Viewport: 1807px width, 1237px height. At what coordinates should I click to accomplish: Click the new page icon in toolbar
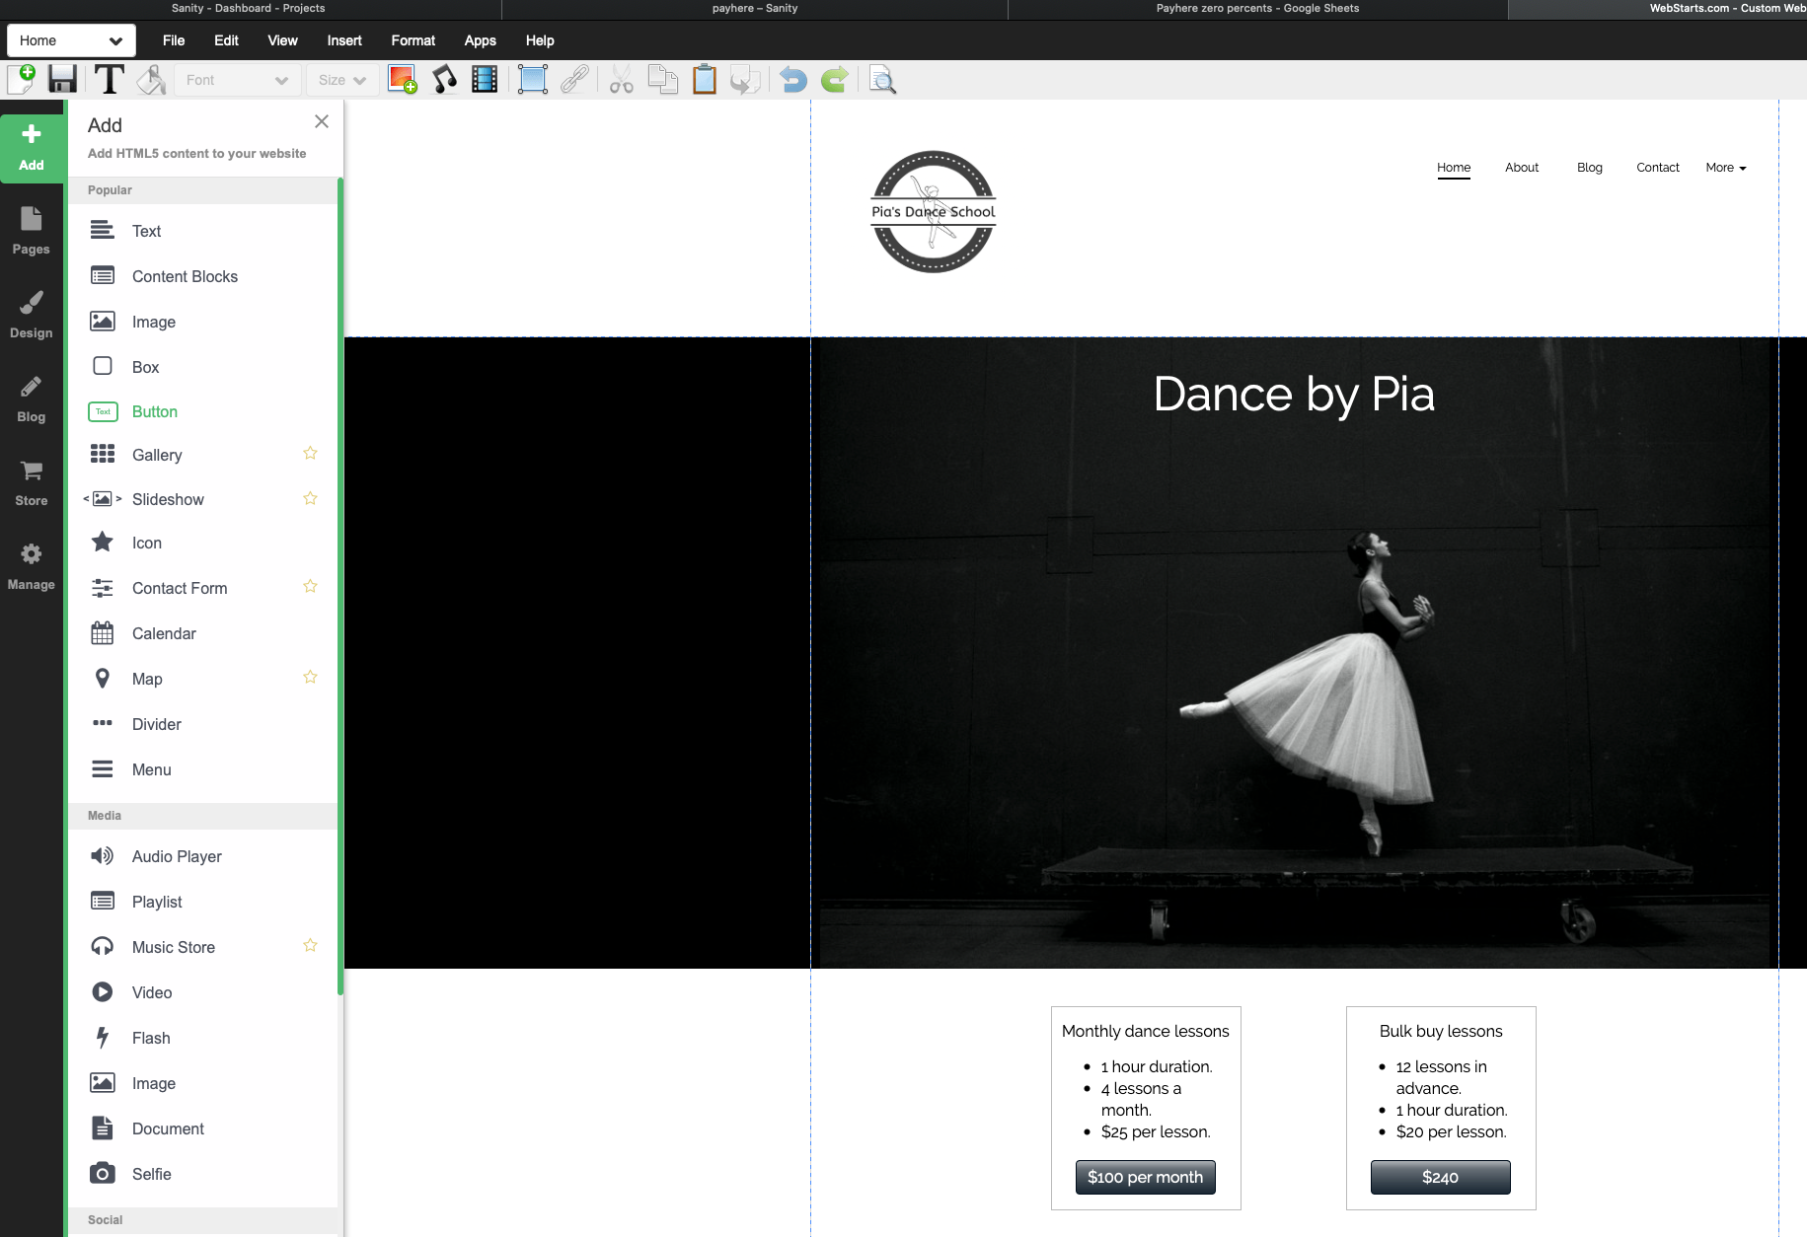(x=22, y=79)
